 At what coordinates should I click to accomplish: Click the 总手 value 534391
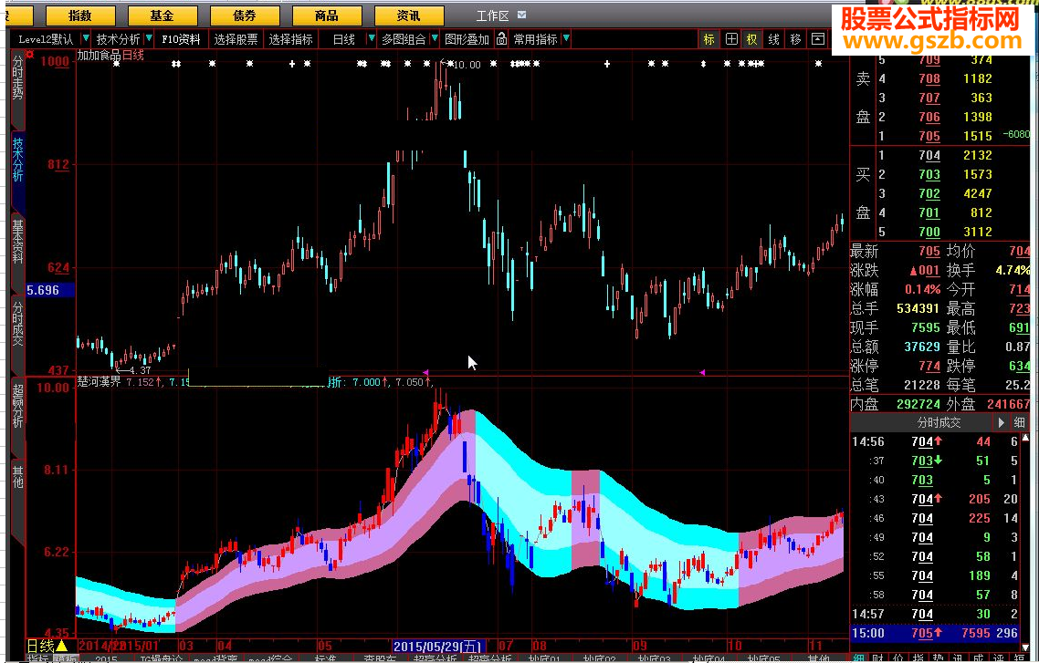tap(919, 308)
